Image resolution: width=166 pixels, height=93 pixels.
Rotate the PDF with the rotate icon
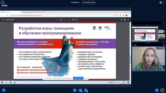coord(76,20)
